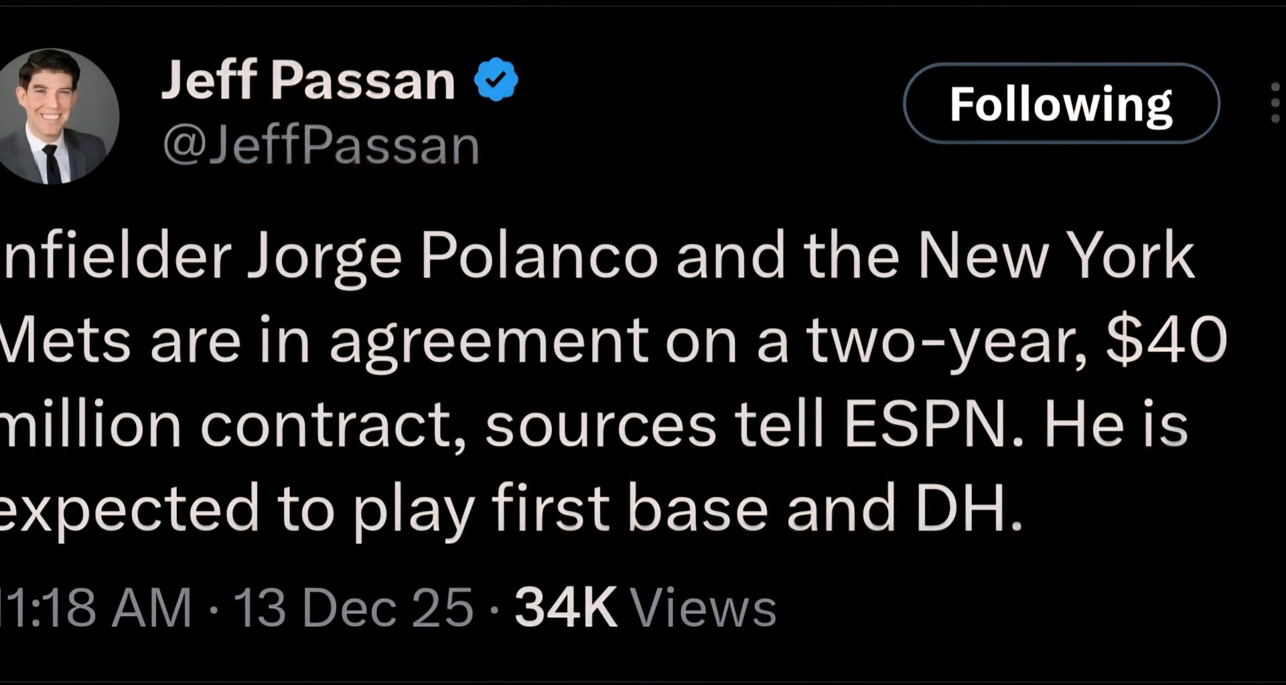Click the avatar thumbnail of Jeff Passan

[59, 115]
